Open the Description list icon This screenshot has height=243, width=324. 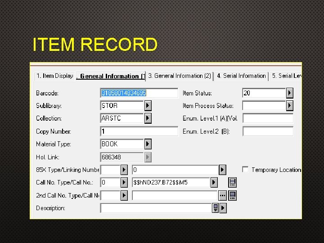(215, 208)
